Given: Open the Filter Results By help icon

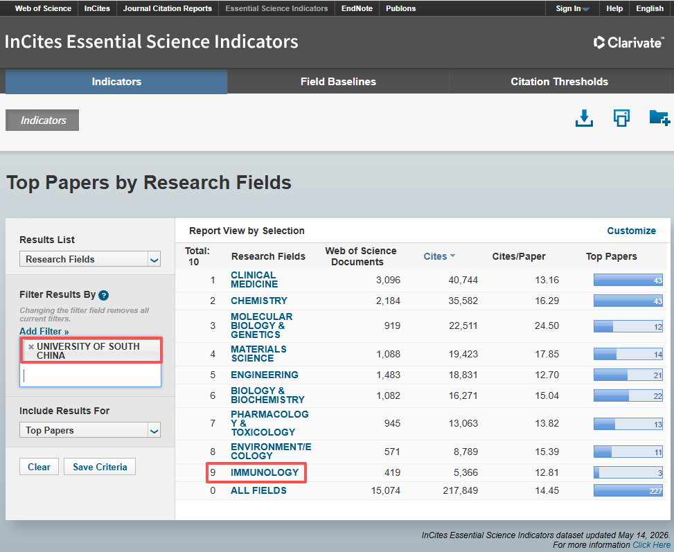Looking at the screenshot, I should (x=104, y=295).
